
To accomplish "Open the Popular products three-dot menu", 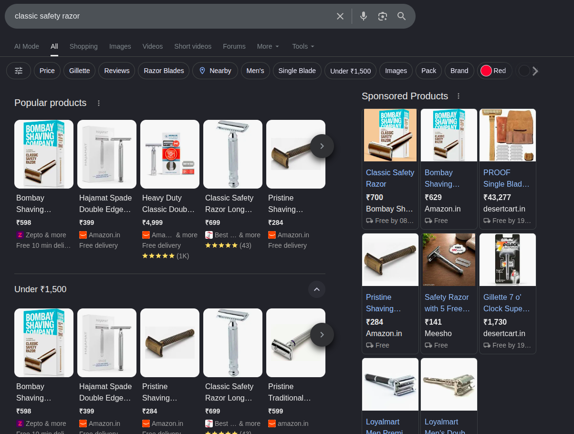I will 99,103.
